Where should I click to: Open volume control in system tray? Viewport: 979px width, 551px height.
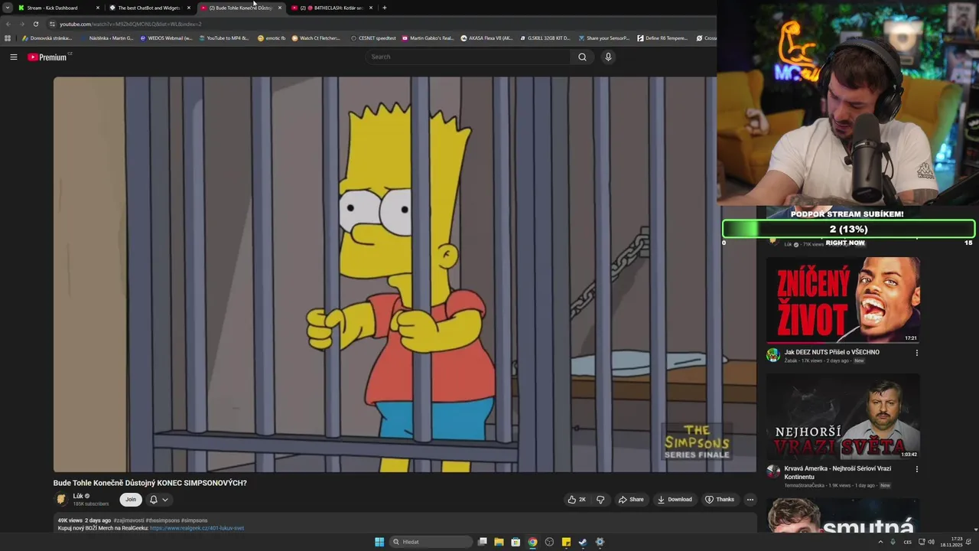(931, 542)
